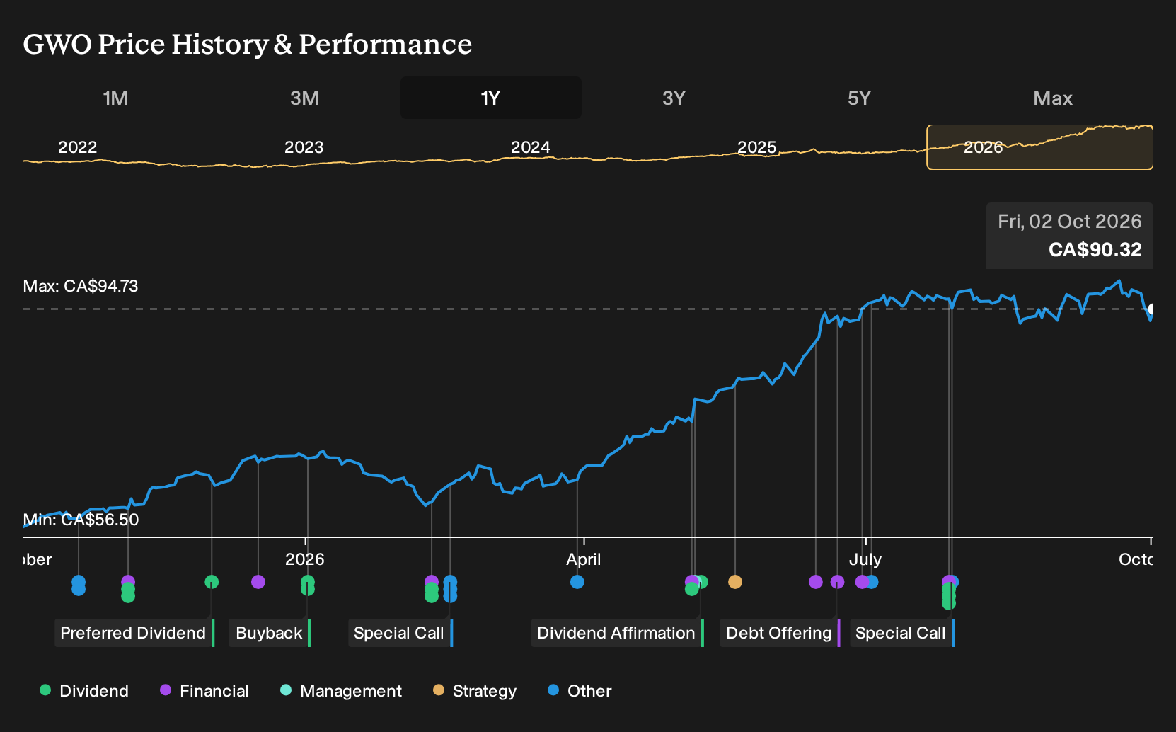Click the green dividend dot above Preferred Dividend

(x=212, y=582)
